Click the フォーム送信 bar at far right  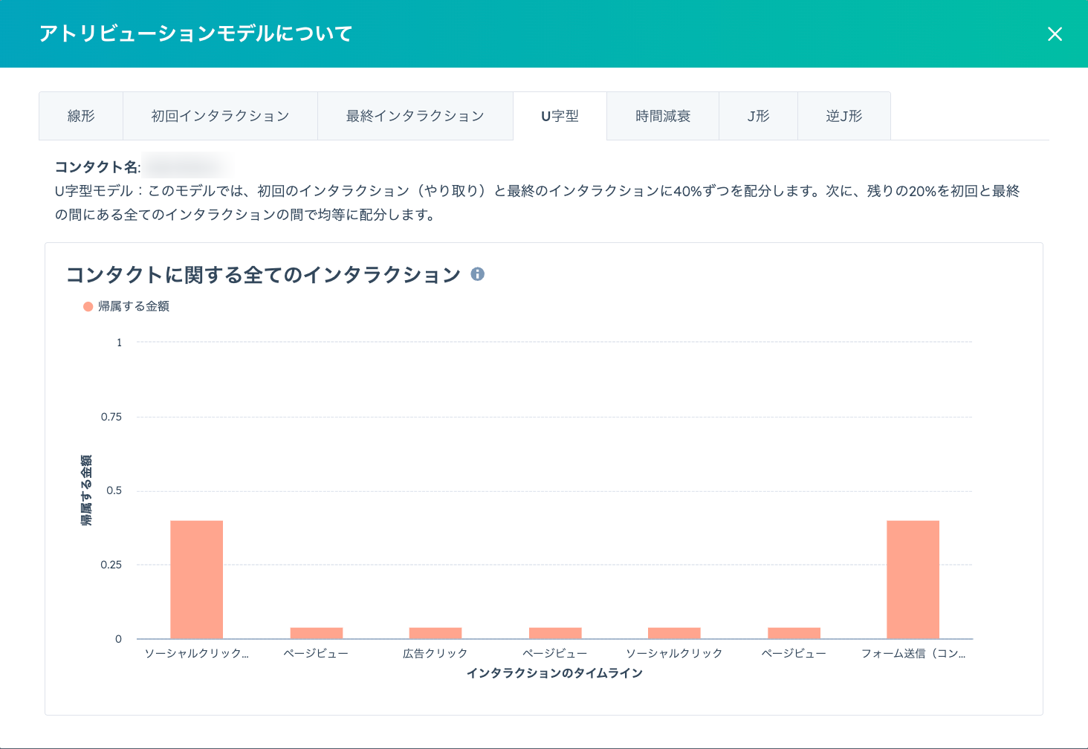(x=913, y=580)
